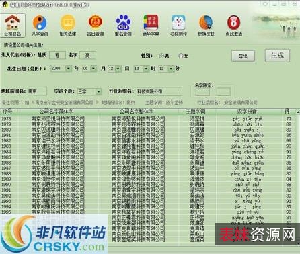
Task: Open the 新华字典 dictionary icon
Action: [x=151, y=26]
